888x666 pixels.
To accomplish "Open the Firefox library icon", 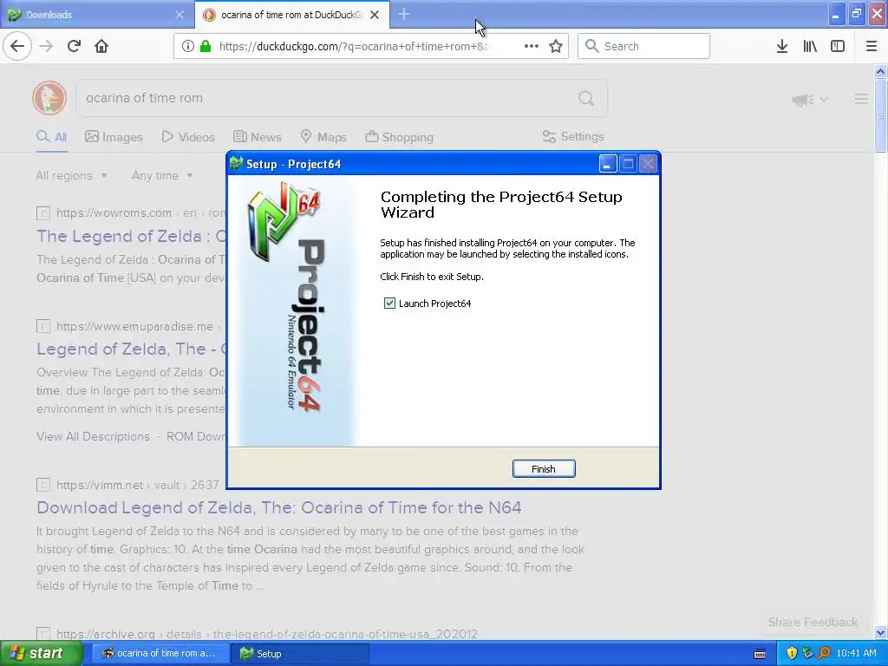I will coord(810,46).
